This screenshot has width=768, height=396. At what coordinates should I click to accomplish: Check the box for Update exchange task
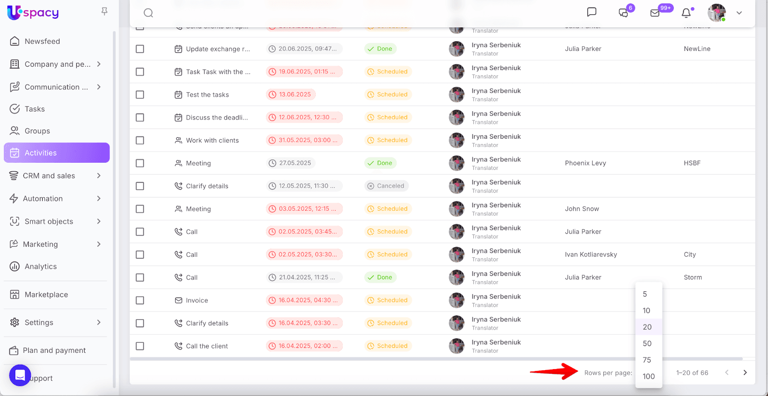tap(140, 49)
